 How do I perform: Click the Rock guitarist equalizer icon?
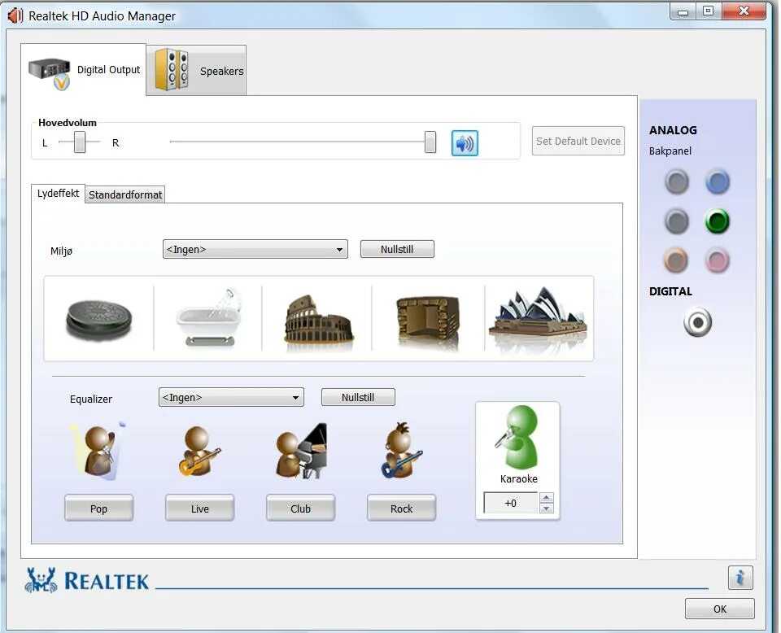click(401, 450)
